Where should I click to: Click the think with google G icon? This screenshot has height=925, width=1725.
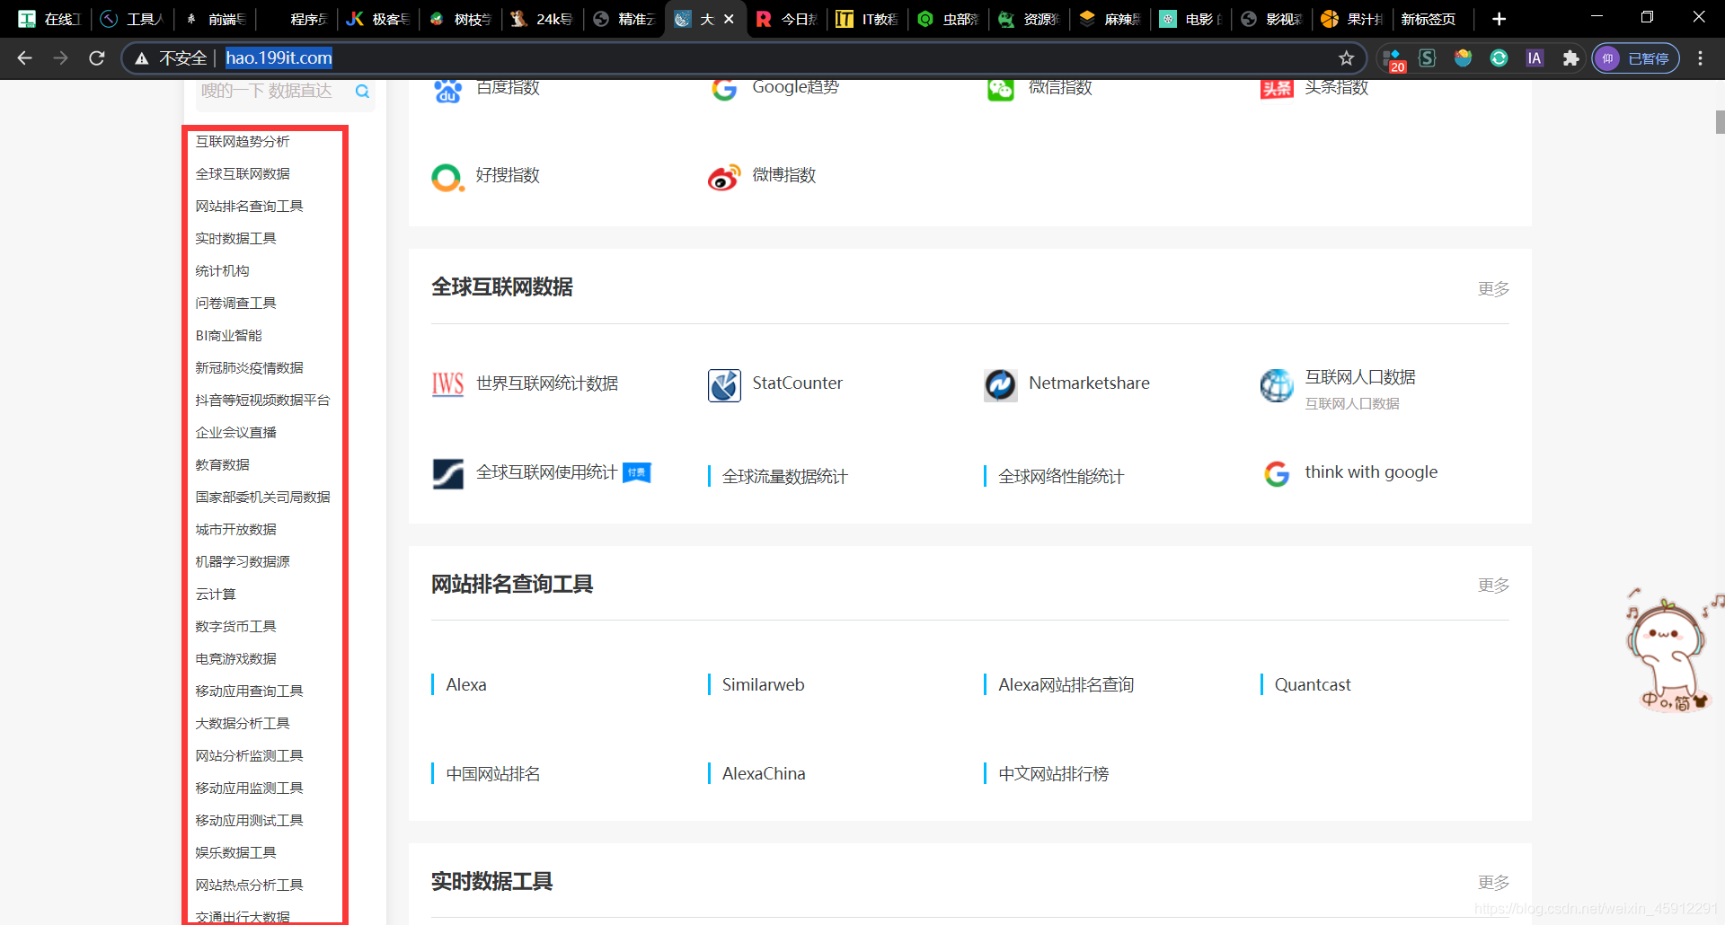pyautogui.click(x=1277, y=473)
